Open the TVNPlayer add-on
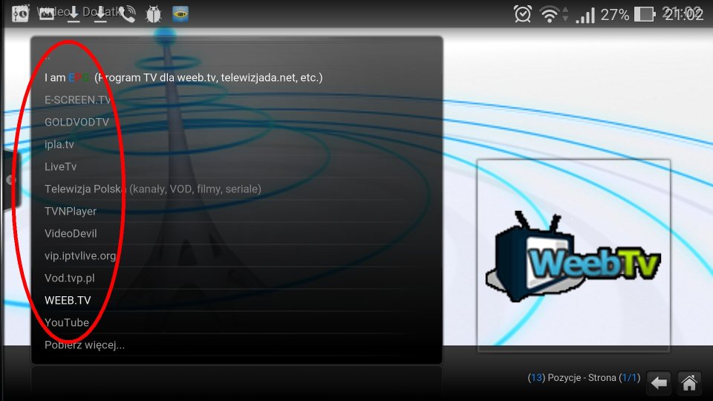The width and height of the screenshot is (713, 401). pyautogui.click(x=71, y=211)
